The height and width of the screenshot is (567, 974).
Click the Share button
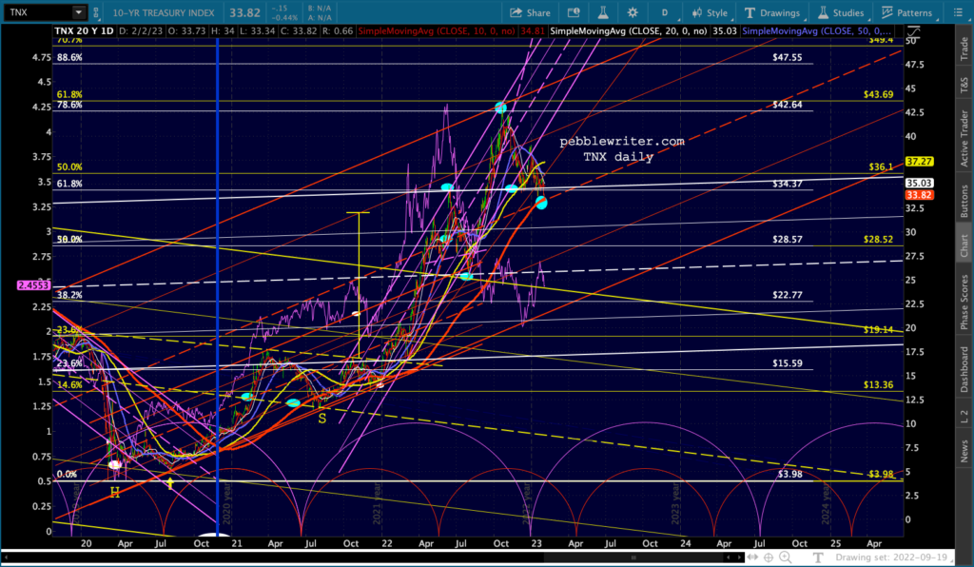coord(530,12)
